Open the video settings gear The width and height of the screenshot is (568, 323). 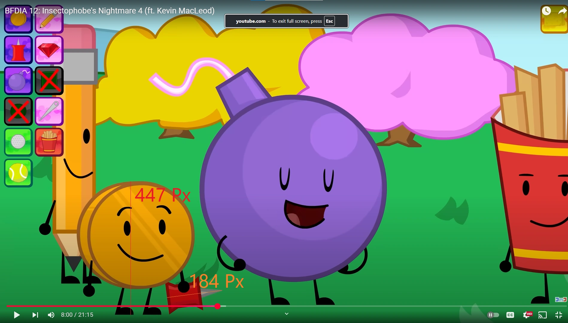coord(527,315)
